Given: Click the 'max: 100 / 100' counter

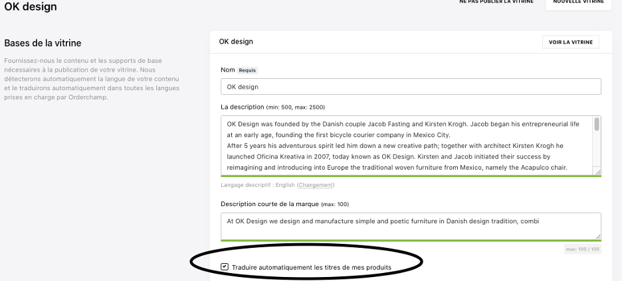Looking at the screenshot, I should pyautogui.click(x=583, y=249).
